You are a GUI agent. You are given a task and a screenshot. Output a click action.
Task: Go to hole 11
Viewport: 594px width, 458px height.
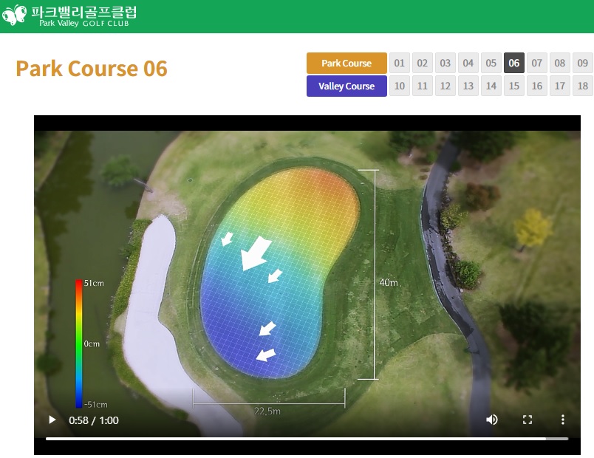click(x=423, y=86)
